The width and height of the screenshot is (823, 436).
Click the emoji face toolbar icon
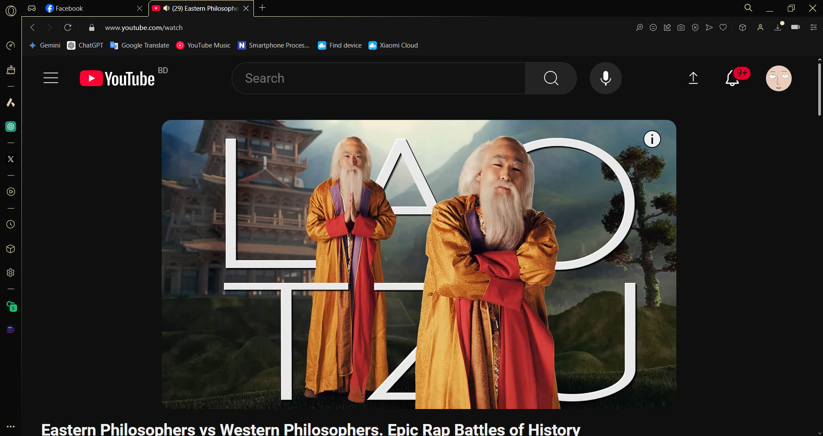[653, 27]
